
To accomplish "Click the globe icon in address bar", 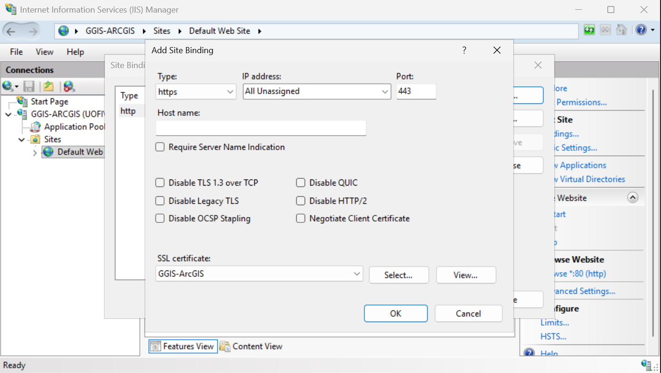I will point(63,31).
